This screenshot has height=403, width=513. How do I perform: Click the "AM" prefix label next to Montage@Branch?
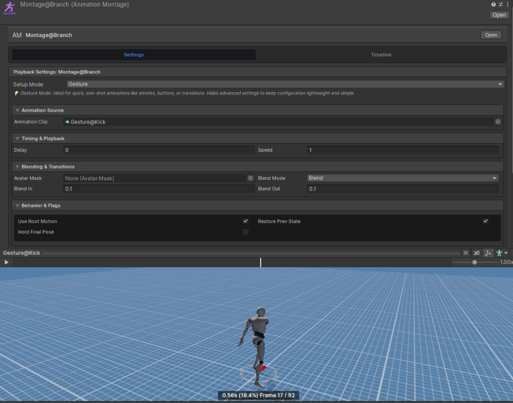coord(17,35)
